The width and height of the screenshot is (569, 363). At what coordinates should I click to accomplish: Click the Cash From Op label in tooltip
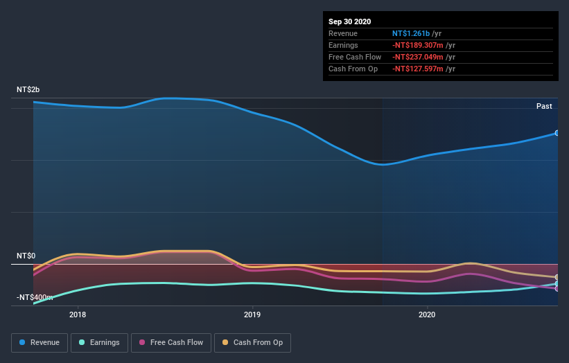[x=353, y=69]
